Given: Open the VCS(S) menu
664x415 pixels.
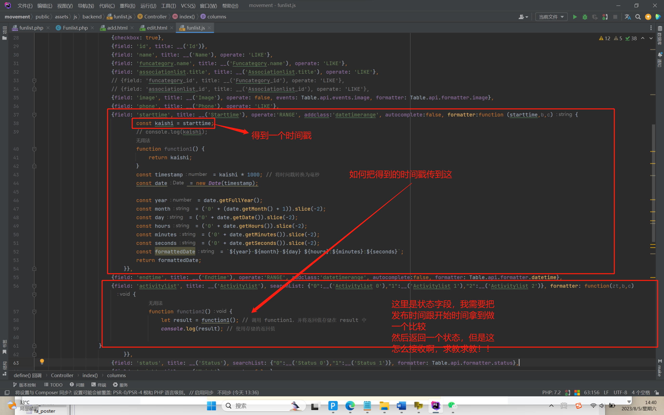Looking at the screenshot, I should pyautogui.click(x=188, y=5).
